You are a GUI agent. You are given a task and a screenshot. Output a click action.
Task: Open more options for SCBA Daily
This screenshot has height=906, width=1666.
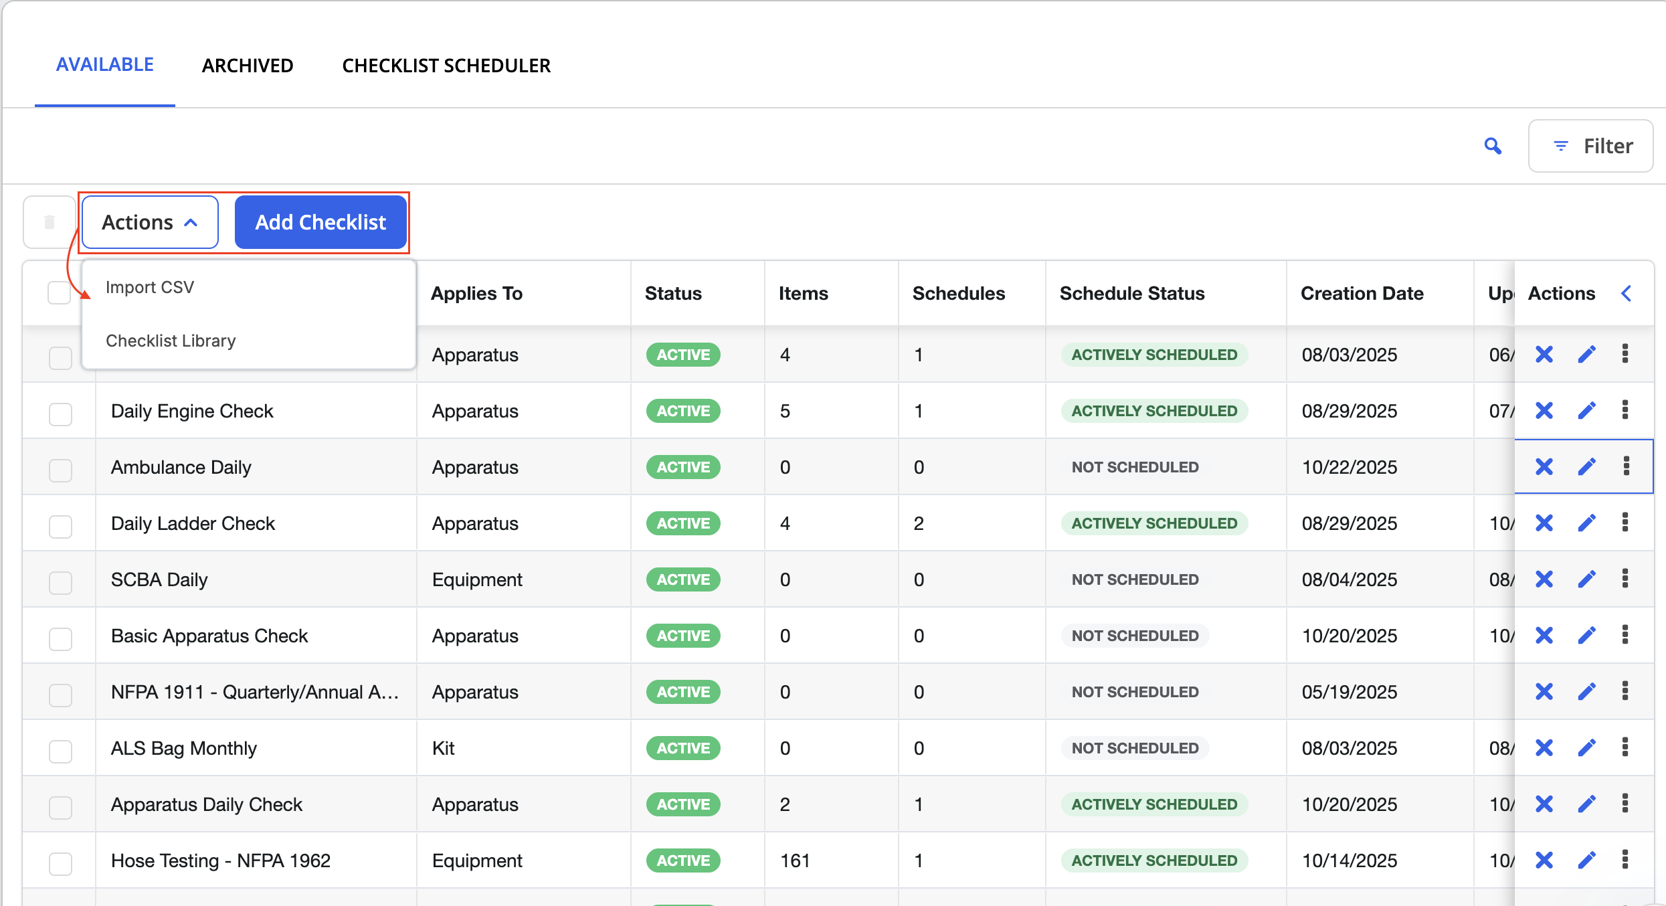tap(1625, 579)
